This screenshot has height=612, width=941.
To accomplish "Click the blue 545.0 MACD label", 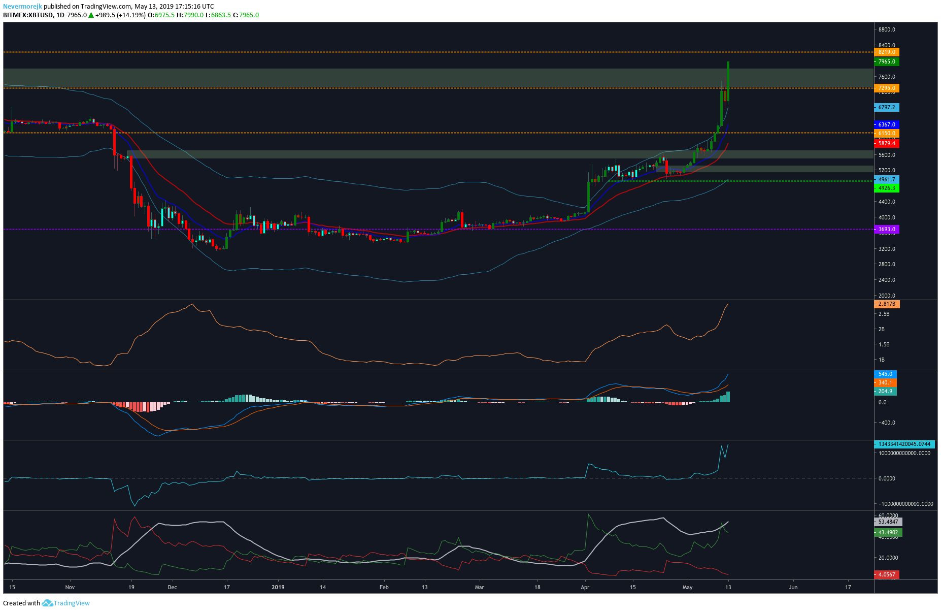I will click(886, 374).
